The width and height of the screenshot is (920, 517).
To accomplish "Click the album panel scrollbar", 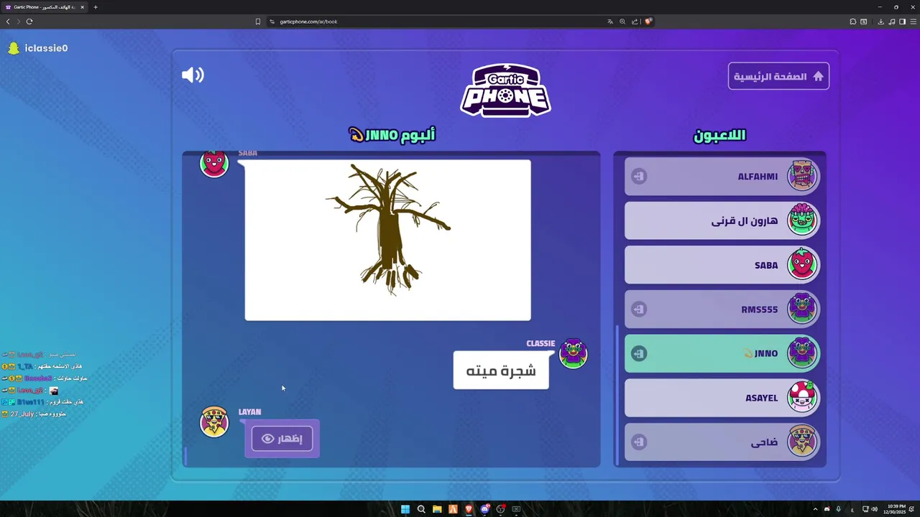I will [186, 457].
